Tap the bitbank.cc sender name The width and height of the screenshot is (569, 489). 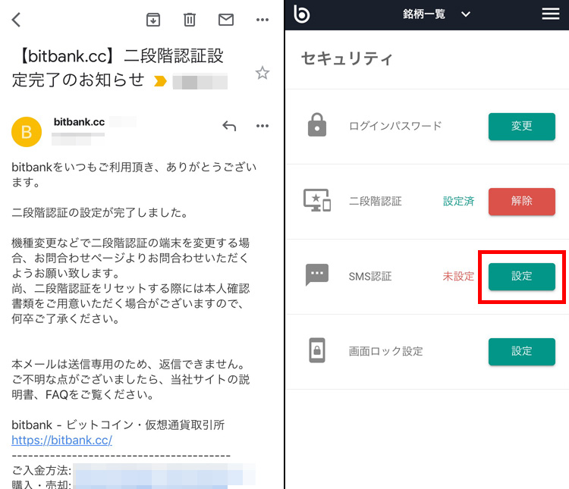79,122
